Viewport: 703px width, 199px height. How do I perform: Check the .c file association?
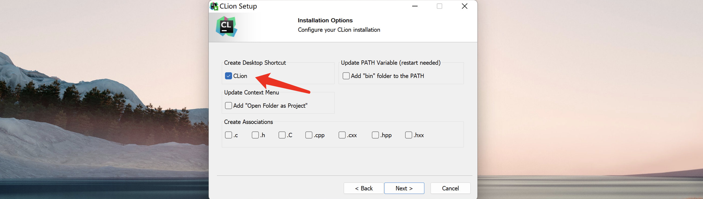(229, 135)
